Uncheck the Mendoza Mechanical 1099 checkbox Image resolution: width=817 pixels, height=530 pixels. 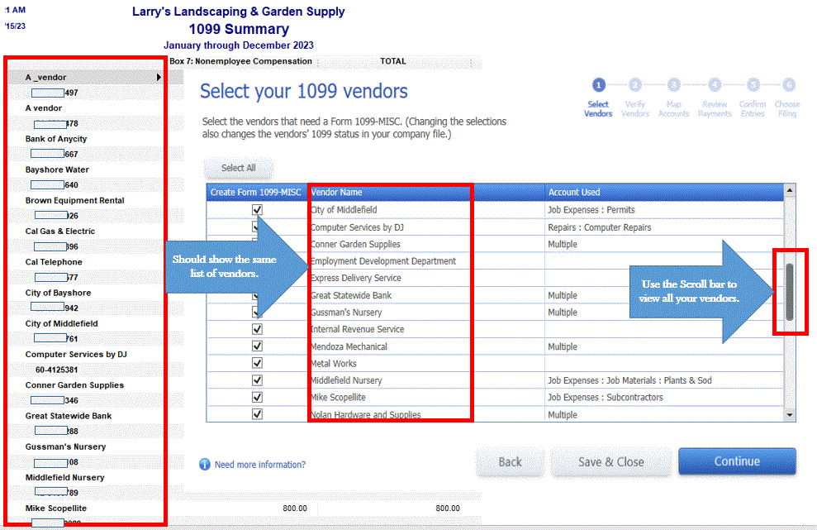[257, 346]
